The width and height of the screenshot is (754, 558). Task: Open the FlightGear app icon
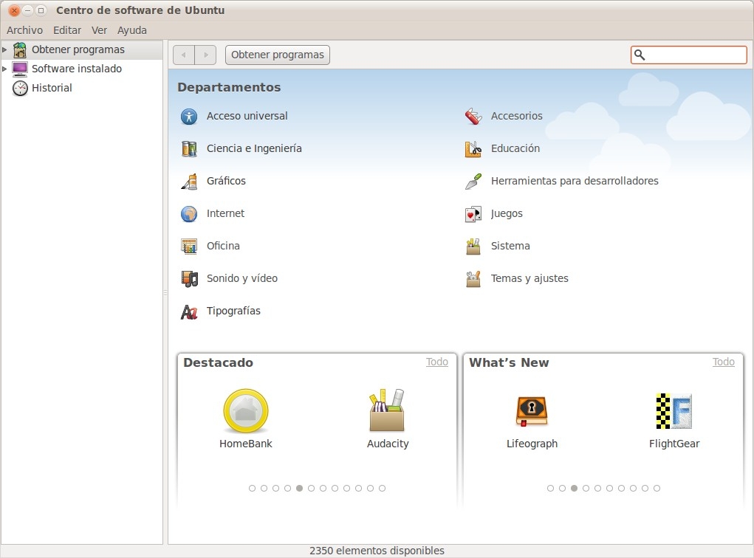click(674, 411)
